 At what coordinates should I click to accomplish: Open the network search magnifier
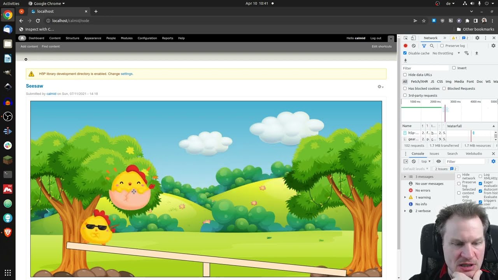(x=432, y=46)
